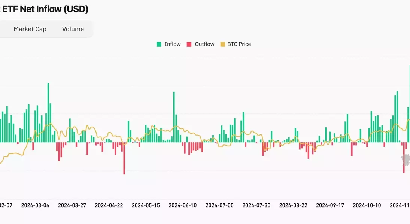Click the 2024-04-22 date axis label
The height and width of the screenshot is (224, 410).
pos(109,205)
